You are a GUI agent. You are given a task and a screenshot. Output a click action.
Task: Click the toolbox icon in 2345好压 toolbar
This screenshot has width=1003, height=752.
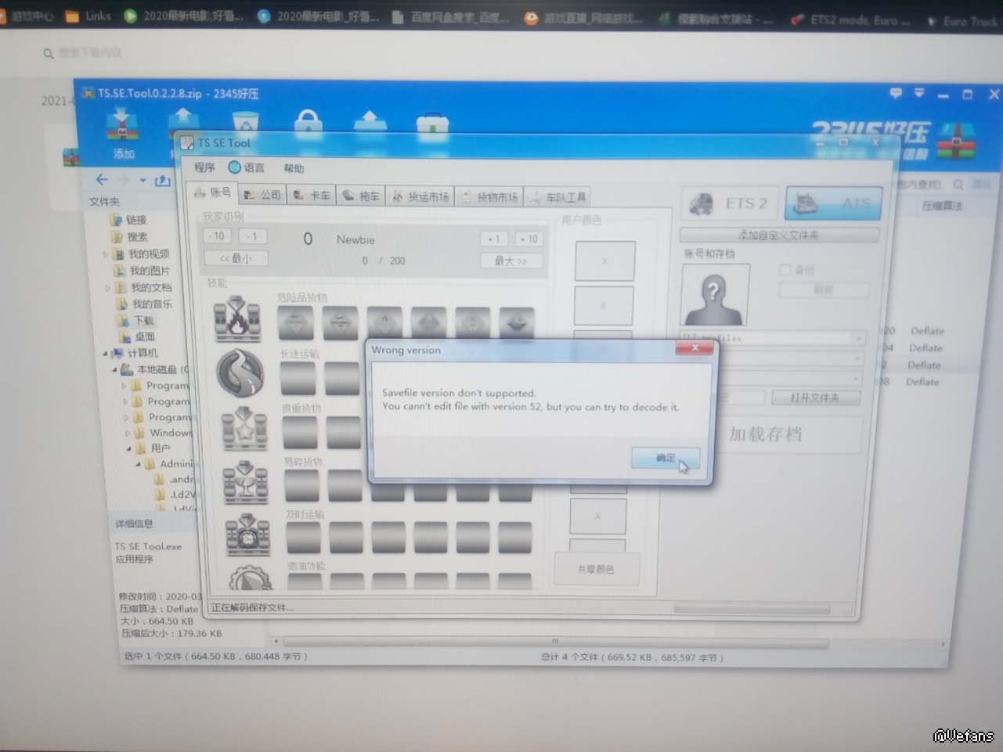(x=432, y=124)
